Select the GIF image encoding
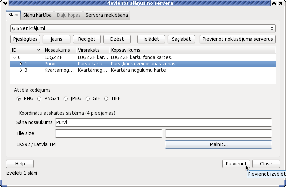The image size is (286, 187). coord(88,99)
